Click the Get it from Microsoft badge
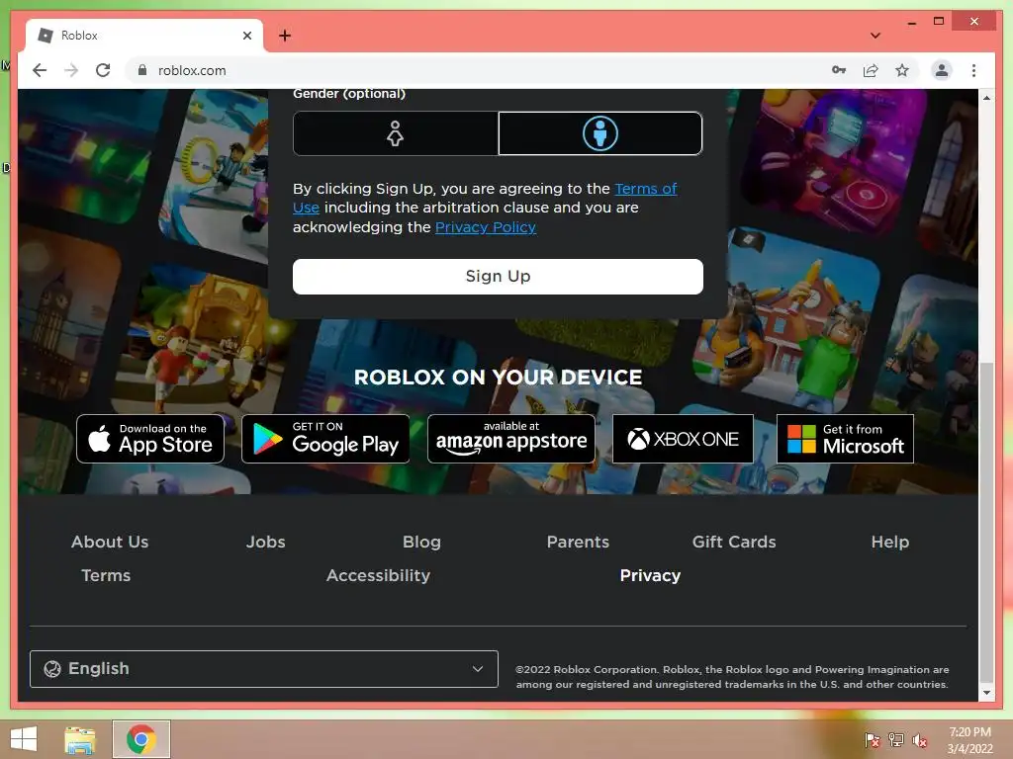 (845, 439)
